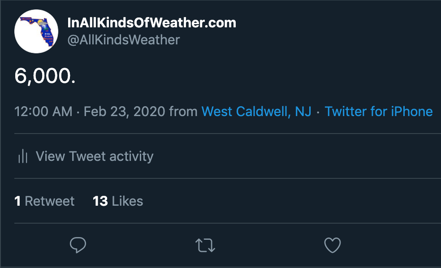Image resolution: width=441 pixels, height=268 pixels.
Task: Open View Tweet activity
Action: (95, 156)
